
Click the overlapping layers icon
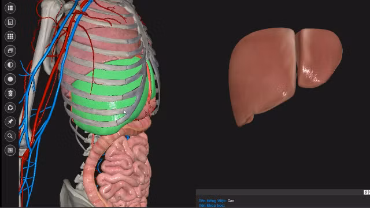click(10, 51)
